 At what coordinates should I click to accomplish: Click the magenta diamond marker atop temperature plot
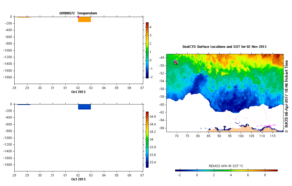pos(78,17)
